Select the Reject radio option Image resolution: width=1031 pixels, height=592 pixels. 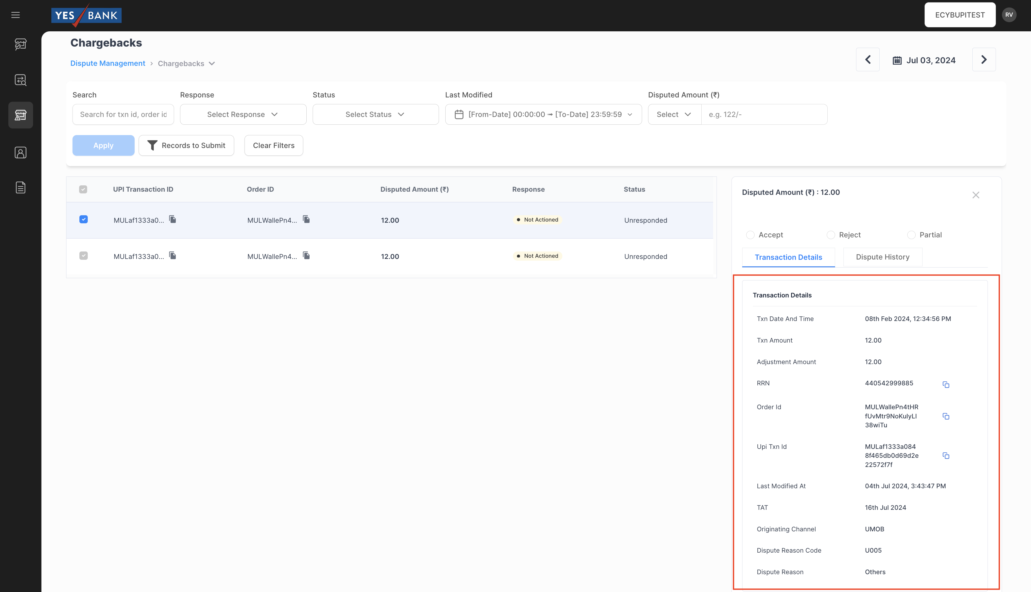[x=830, y=235]
